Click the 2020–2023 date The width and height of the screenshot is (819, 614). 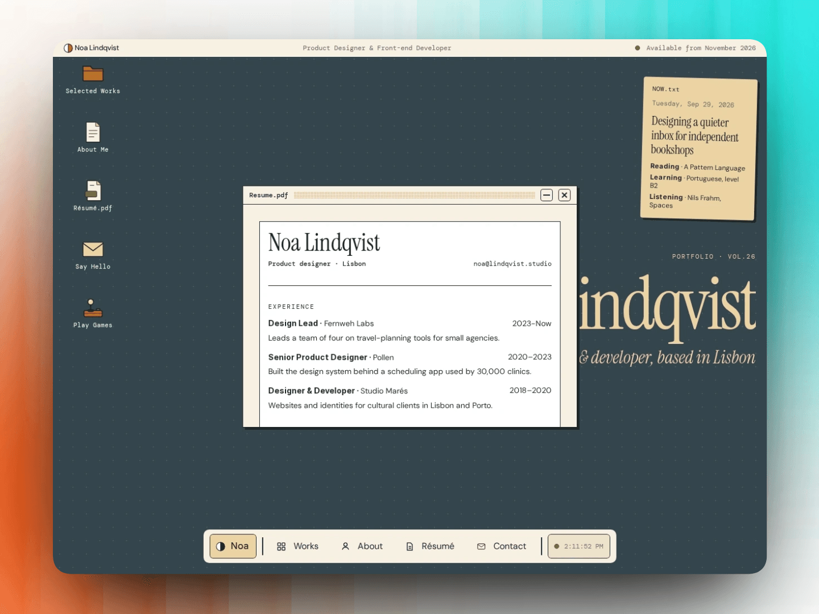[530, 357]
